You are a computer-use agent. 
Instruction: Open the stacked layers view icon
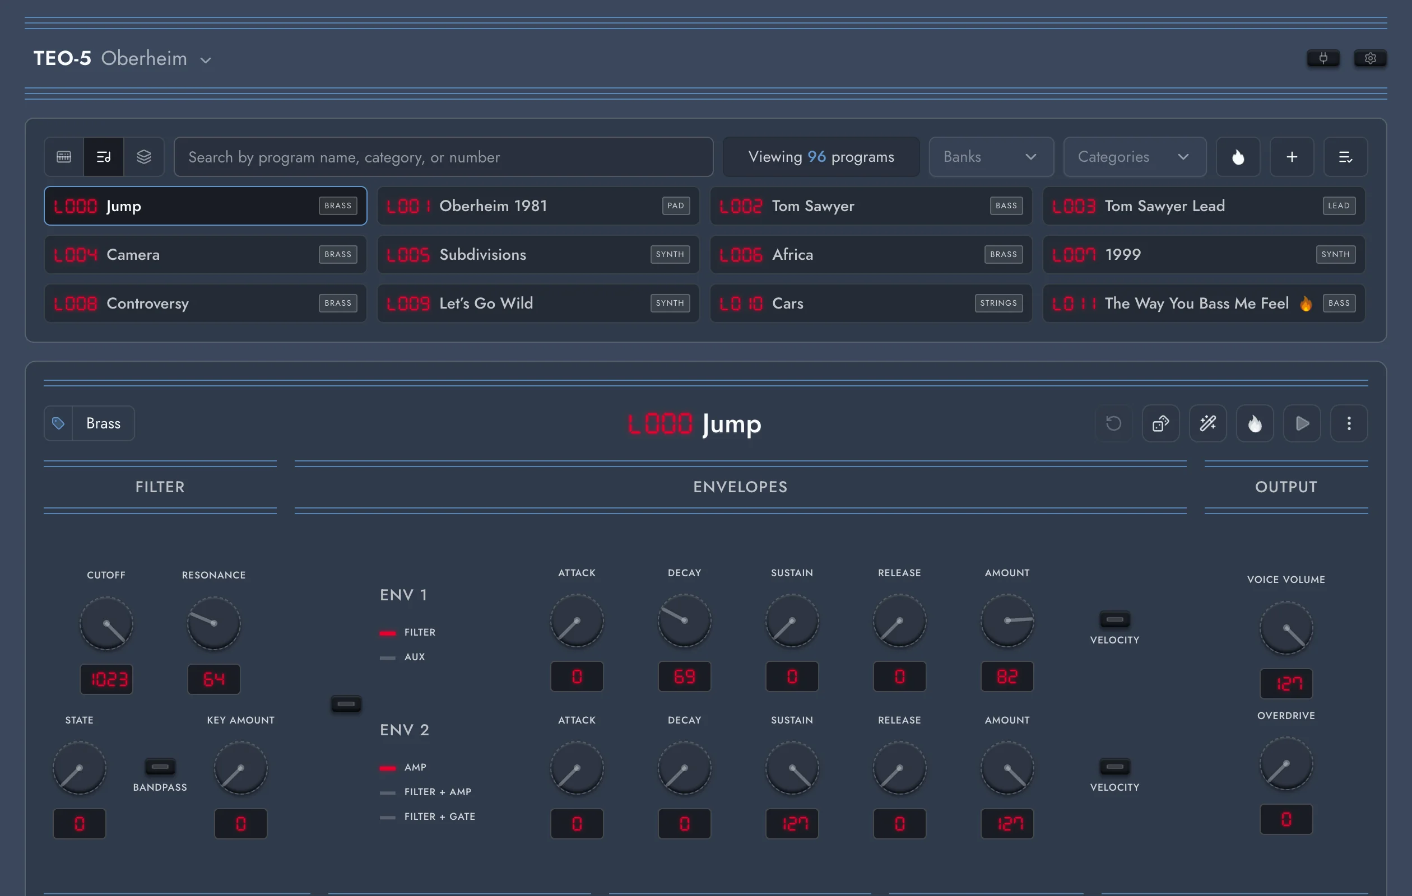(143, 156)
